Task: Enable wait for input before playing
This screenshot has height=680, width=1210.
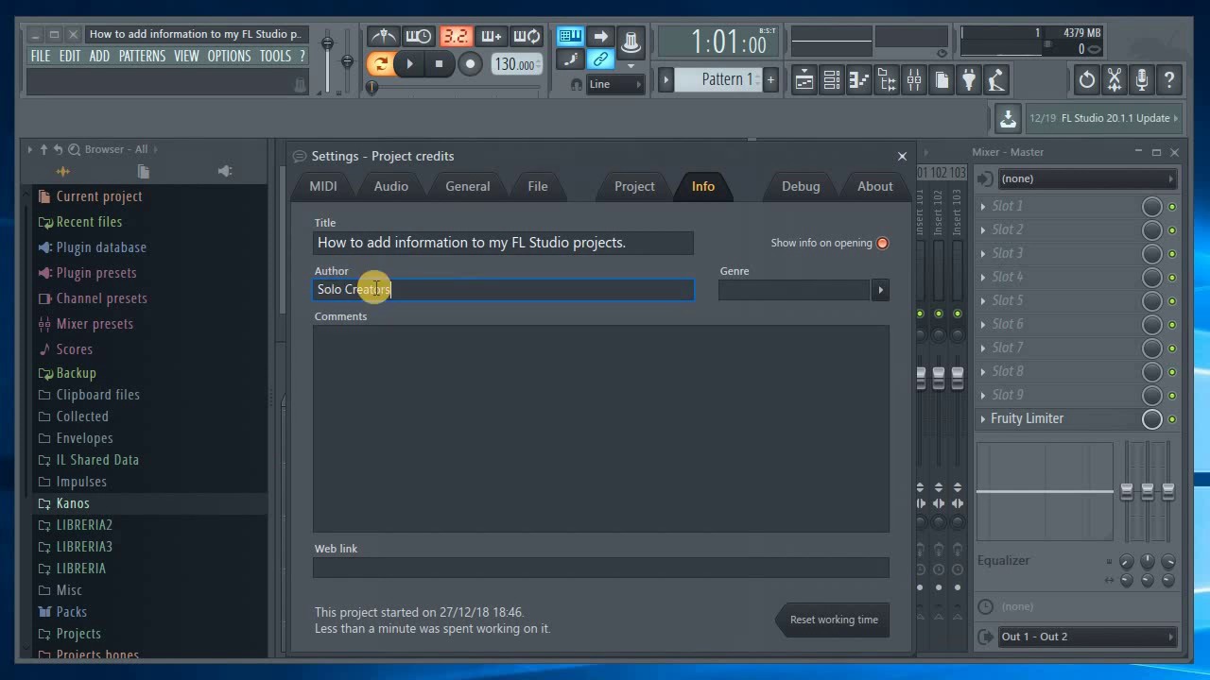Action: point(417,37)
